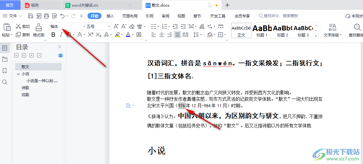Viewport: 363px width, 164px height.
Task: Apply the 标题 2 style
Action: [282, 30]
